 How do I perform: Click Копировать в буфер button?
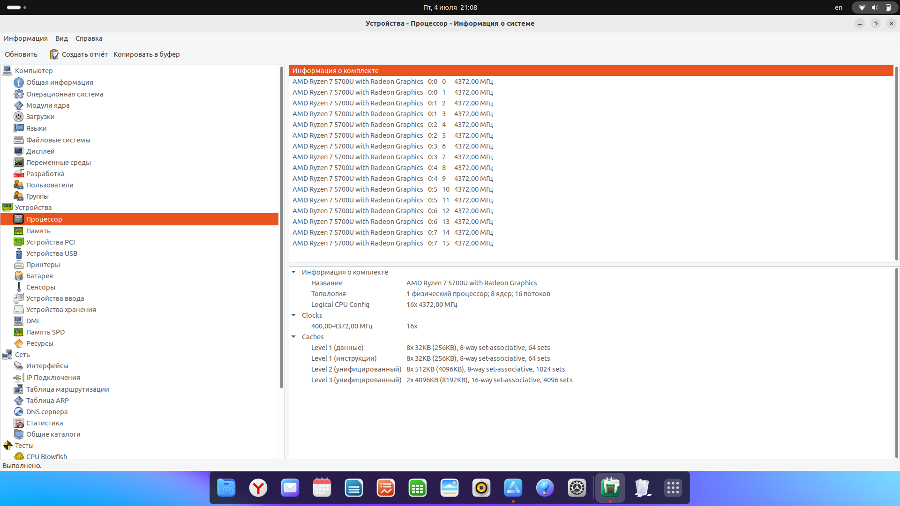[x=146, y=54]
